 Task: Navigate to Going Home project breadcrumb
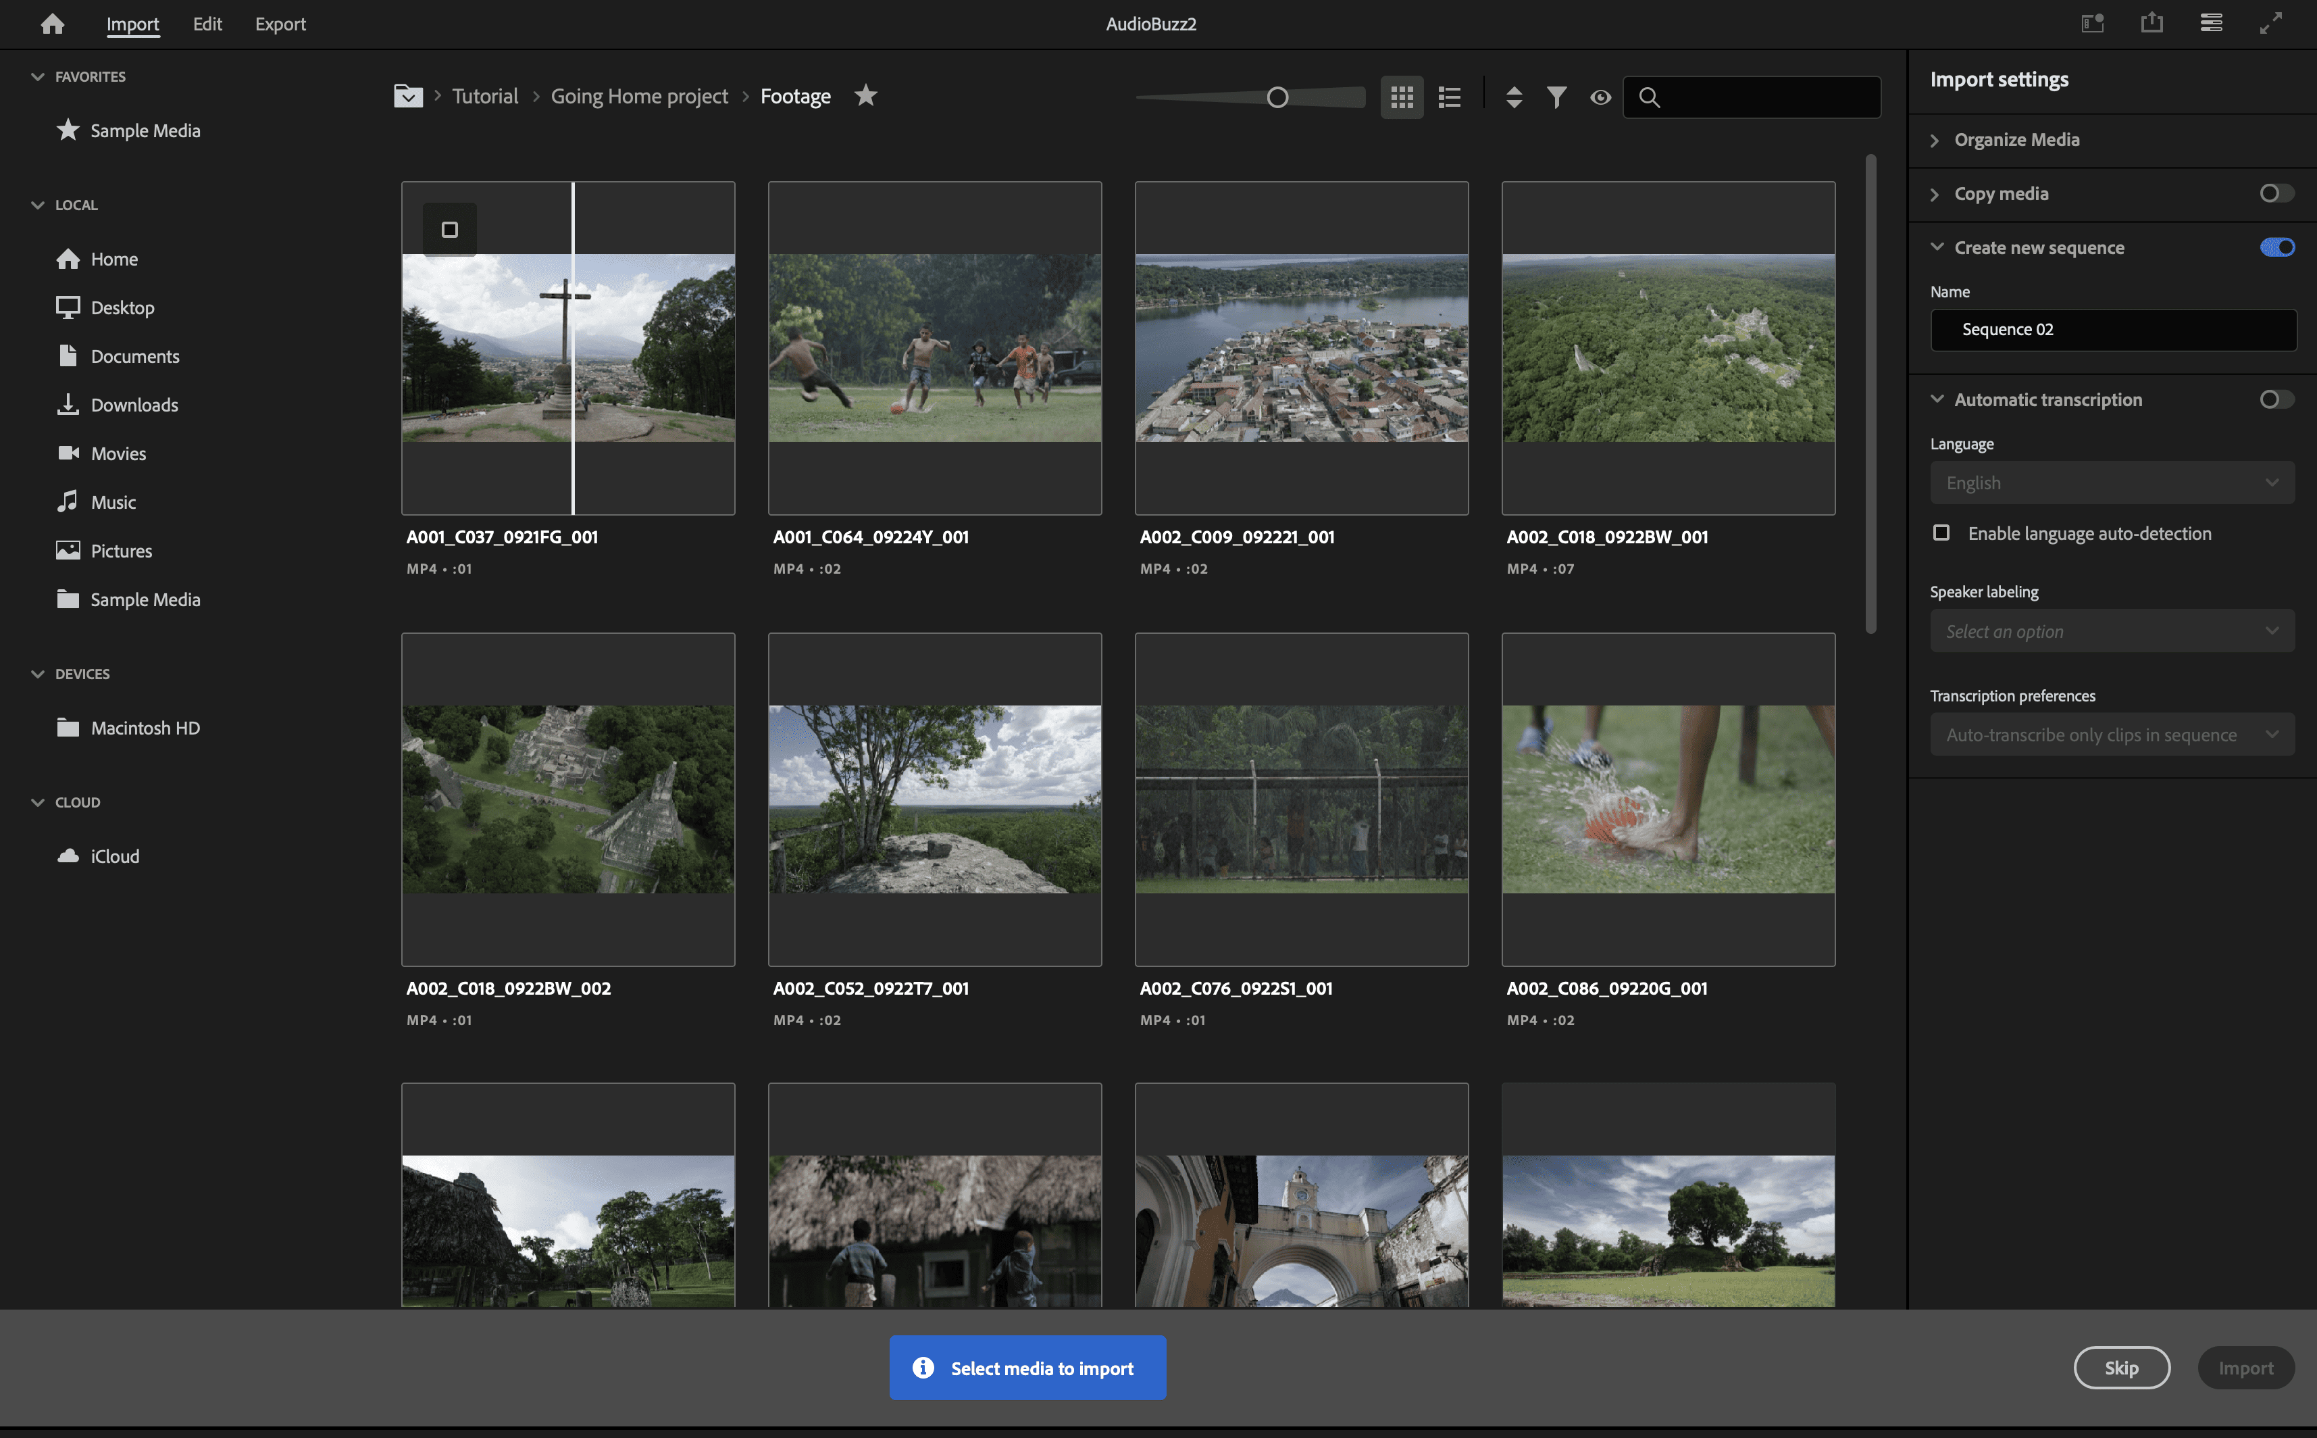(x=639, y=96)
